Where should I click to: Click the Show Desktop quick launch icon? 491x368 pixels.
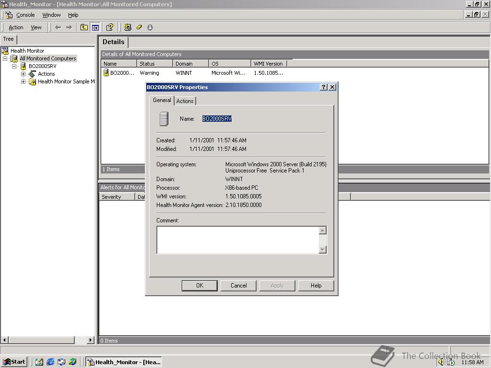(39, 362)
